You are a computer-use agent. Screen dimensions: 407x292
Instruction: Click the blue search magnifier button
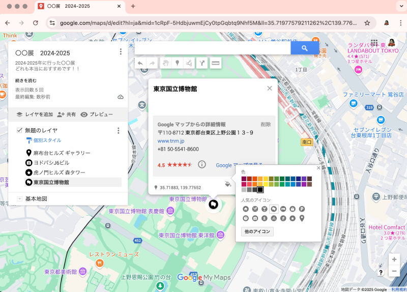coord(304,48)
